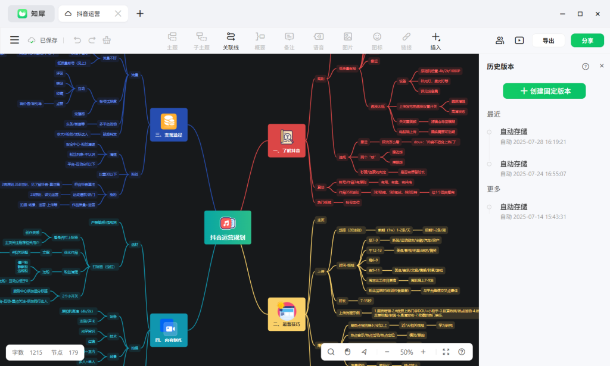Add a new 主题 topic
The width and height of the screenshot is (610, 366).
pos(172,41)
